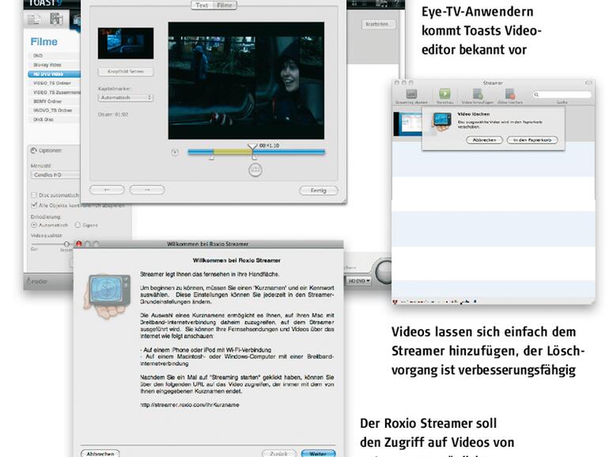Select VIDEO_TS Ordner in the list
Image resolution: width=609 pixels, height=457 pixels.
coord(54,83)
